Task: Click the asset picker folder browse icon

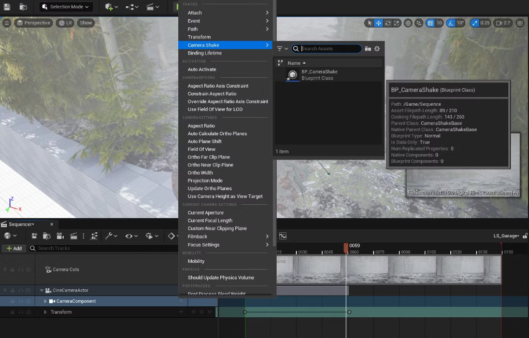Action: pos(368,49)
